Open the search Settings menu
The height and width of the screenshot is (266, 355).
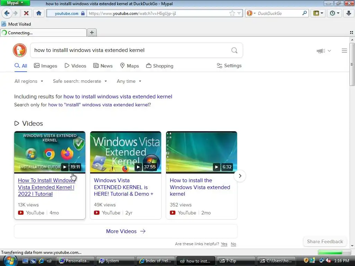click(x=229, y=65)
